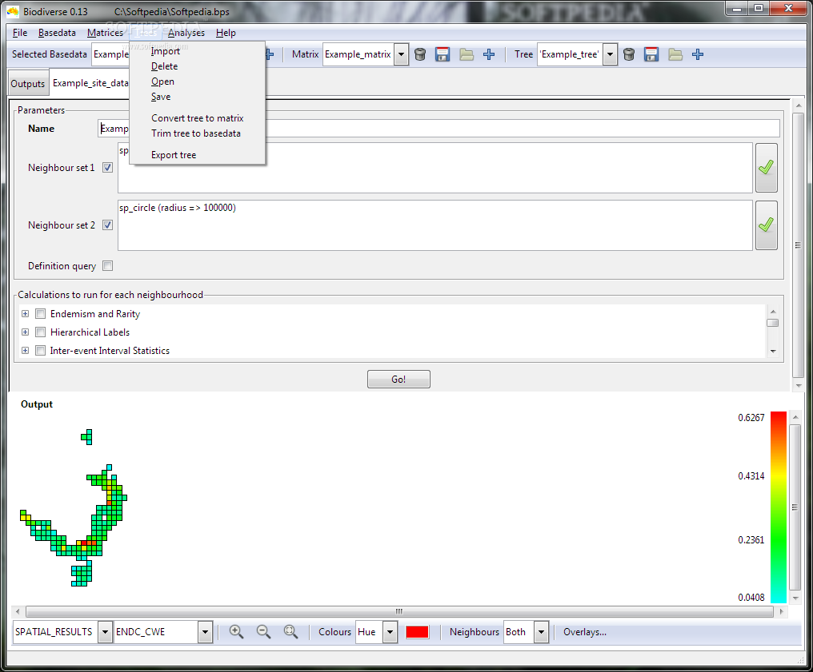Check the Endemism and Rarity calculations
This screenshot has width=813, height=672.
click(x=41, y=314)
